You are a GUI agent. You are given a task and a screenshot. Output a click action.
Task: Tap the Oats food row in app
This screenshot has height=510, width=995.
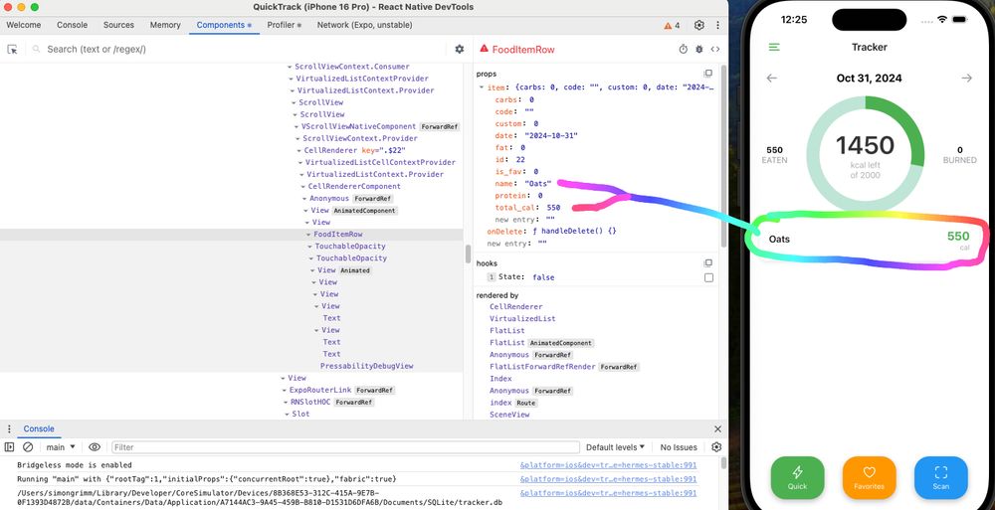870,240
